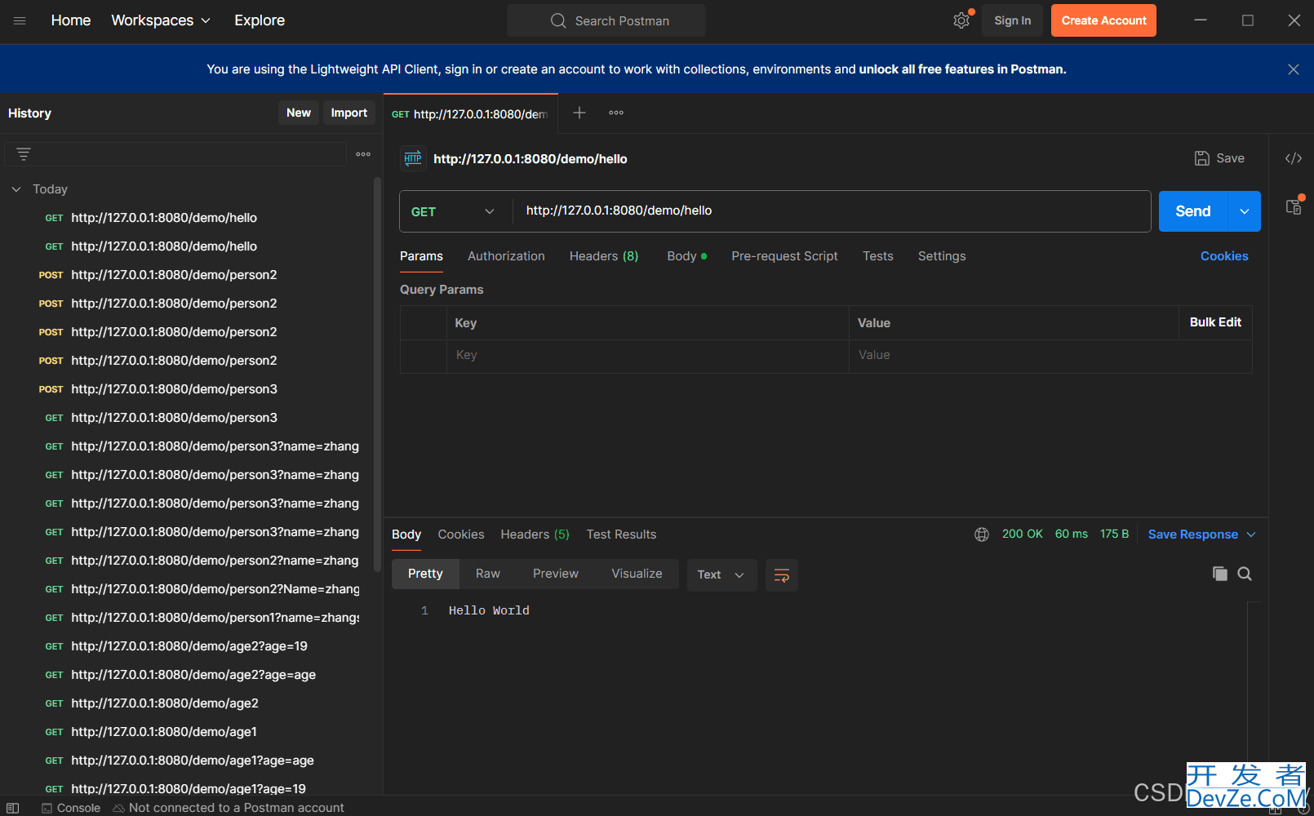Image resolution: width=1314 pixels, height=816 pixels.
Task: Open the request Settings tab
Action: [x=942, y=256]
